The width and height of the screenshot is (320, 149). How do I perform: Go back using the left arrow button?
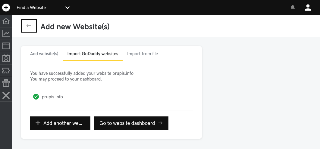(x=29, y=26)
